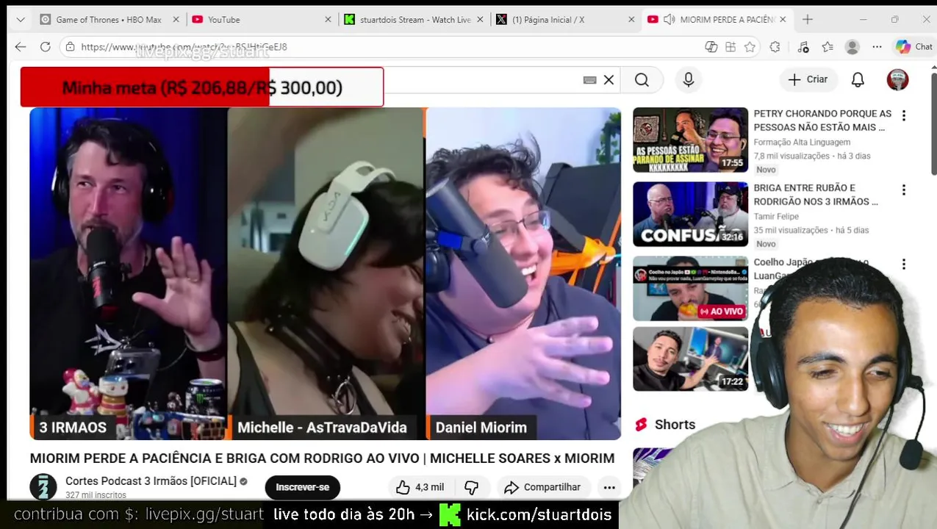This screenshot has height=529, width=937.
Task: Switch to the Game of Thrones HBO Max tab
Action: (x=109, y=20)
